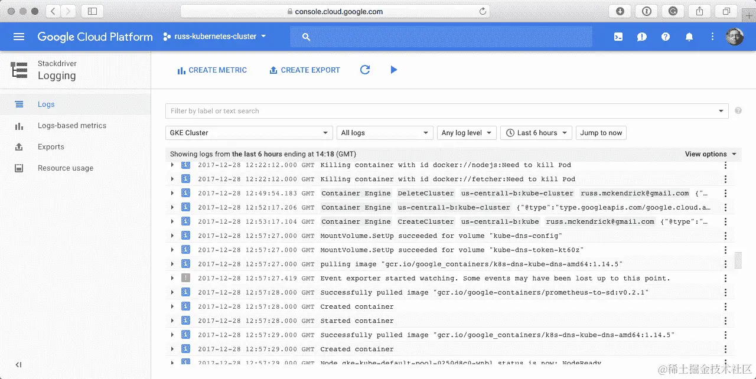Viewport: 756px width, 379px height.
Task: Click info severity icon on DeleteCluster row
Action: click(185, 193)
